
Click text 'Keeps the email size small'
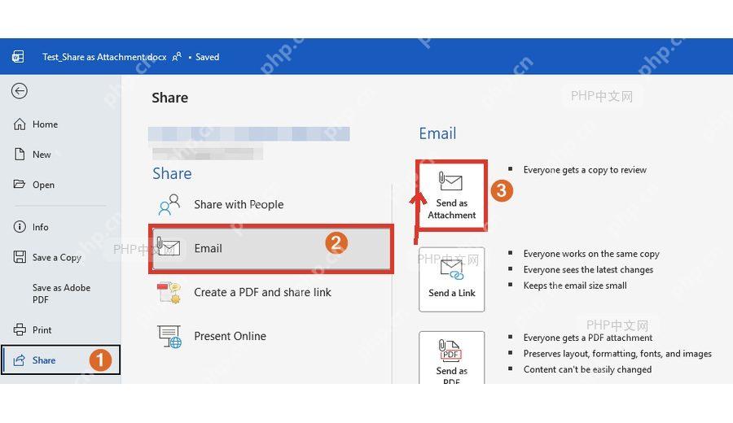[x=575, y=286]
